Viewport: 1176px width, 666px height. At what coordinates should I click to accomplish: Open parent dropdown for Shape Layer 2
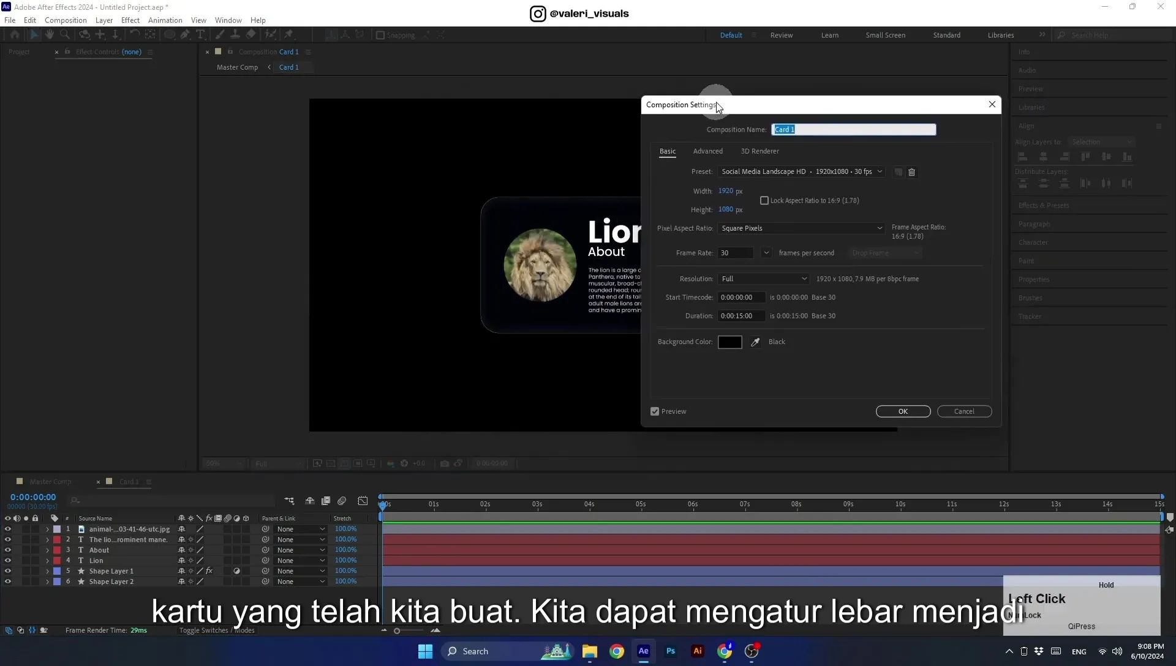coord(300,582)
